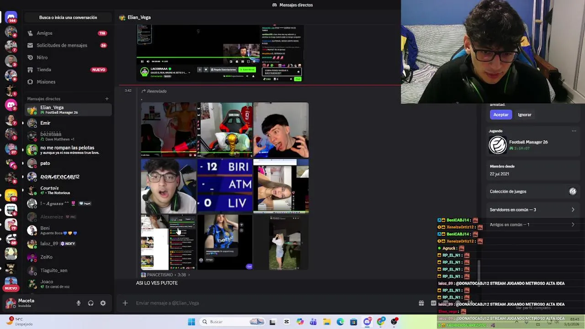The image size is (585, 329).
Task: Open forwarded image of blue Inter jersey
Action: point(225,242)
